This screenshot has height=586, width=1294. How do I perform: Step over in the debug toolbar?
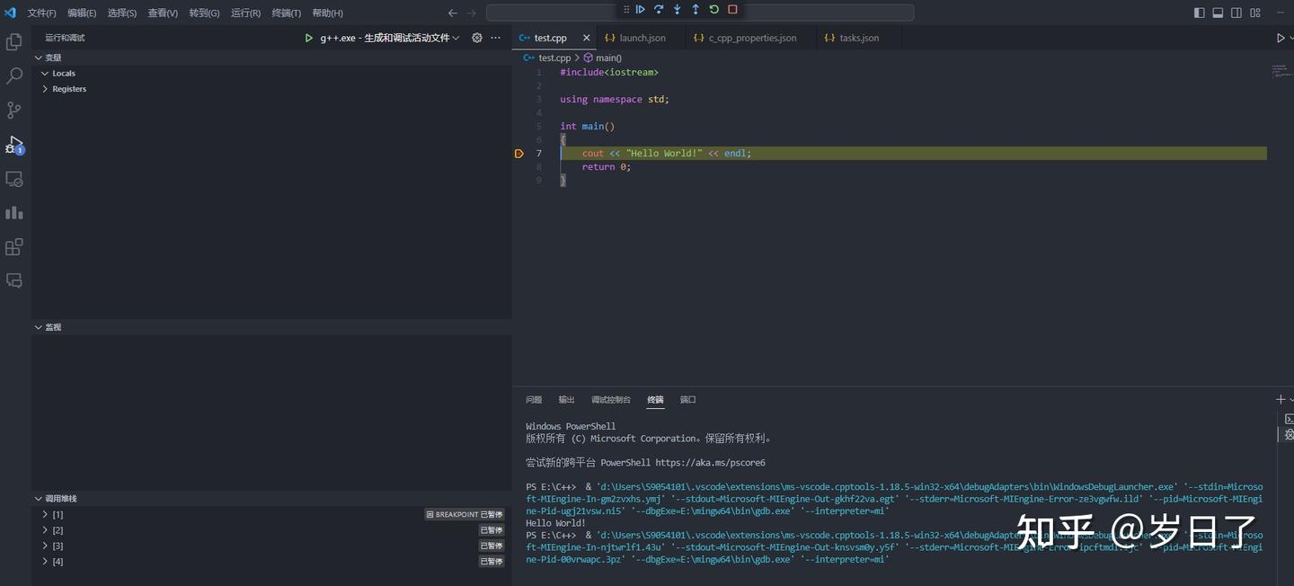(x=659, y=9)
